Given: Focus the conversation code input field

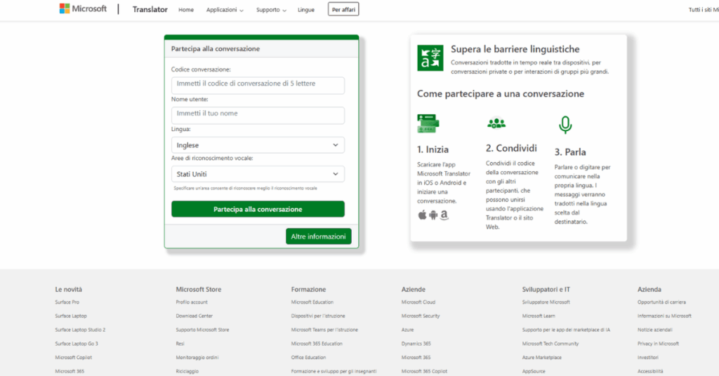Looking at the screenshot, I should tap(258, 85).
